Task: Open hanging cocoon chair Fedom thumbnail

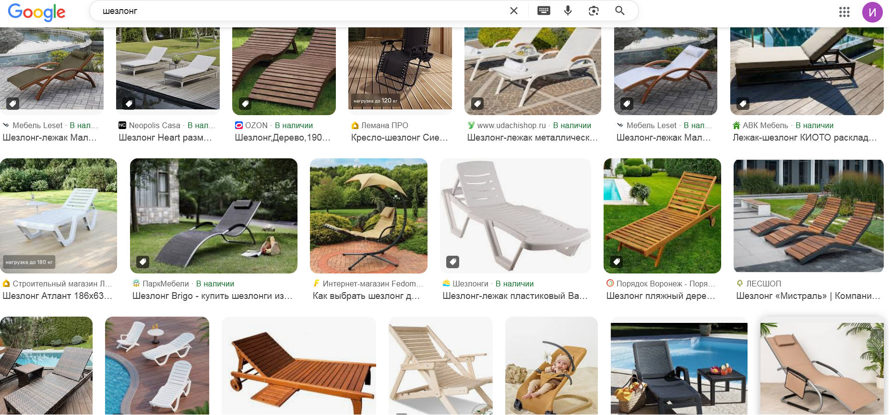Action: (x=368, y=216)
